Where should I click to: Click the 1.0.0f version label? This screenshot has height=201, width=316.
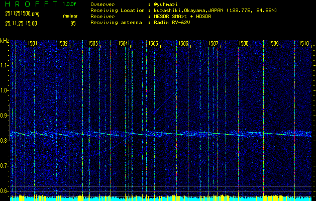(70, 4)
